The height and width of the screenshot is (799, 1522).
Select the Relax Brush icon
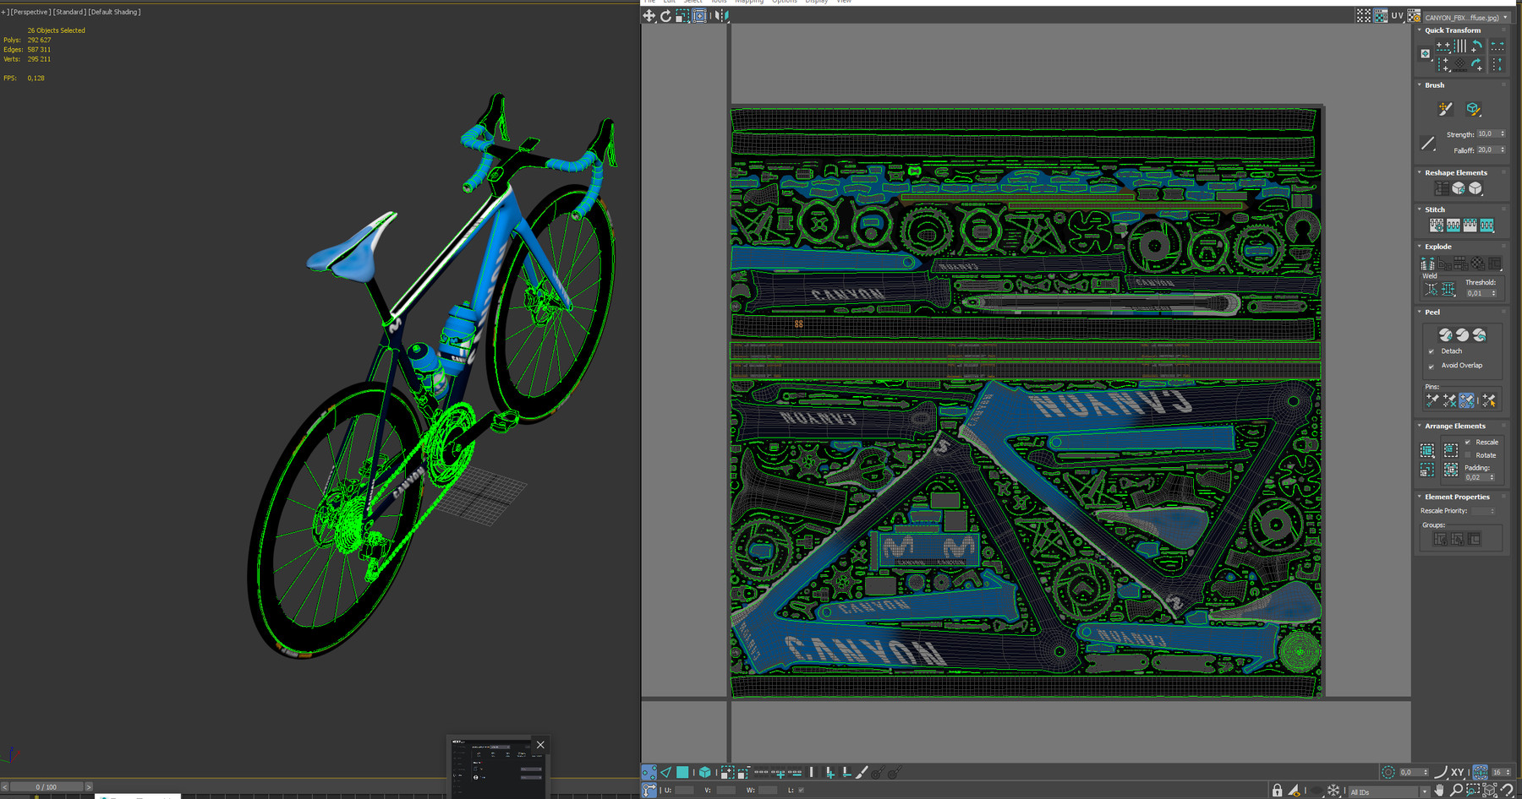pyautogui.click(x=1473, y=109)
